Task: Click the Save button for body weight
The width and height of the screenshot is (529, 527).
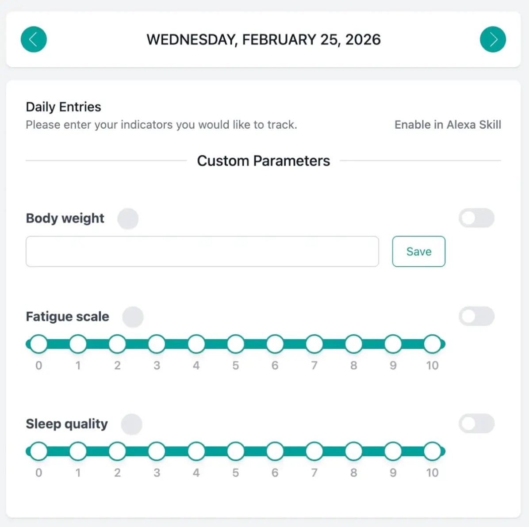Action: point(418,251)
